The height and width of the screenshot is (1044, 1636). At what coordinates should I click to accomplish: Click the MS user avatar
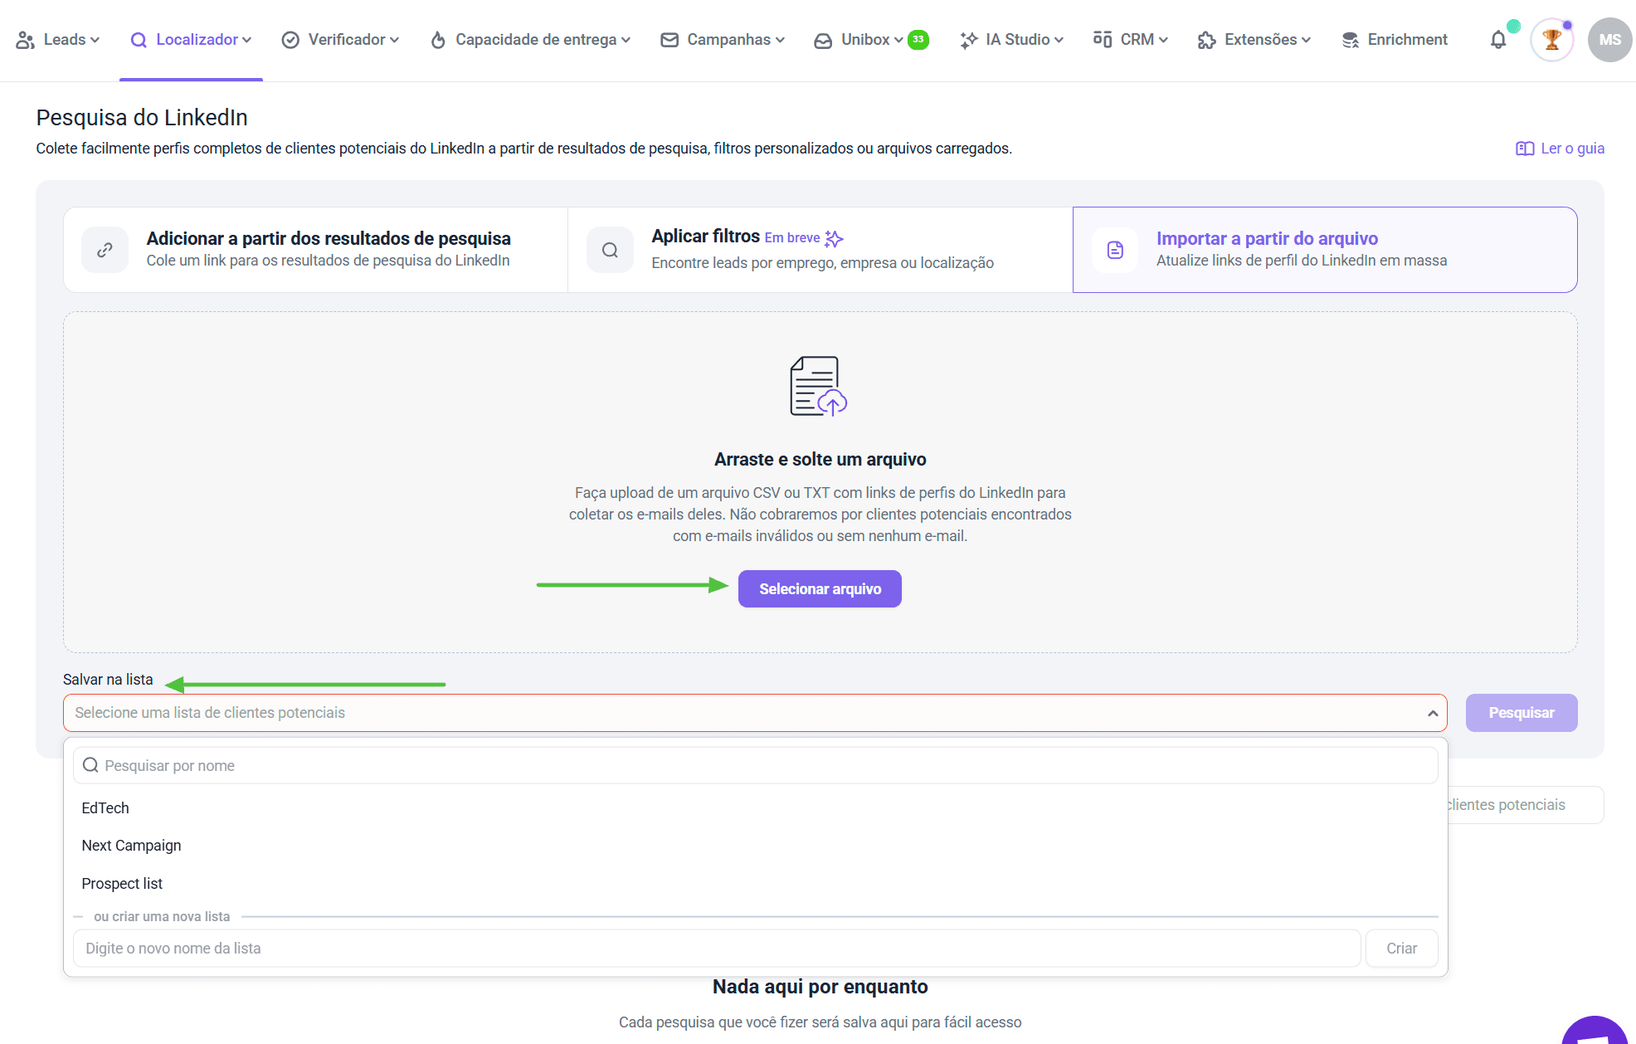click(x=1609, y=40)
